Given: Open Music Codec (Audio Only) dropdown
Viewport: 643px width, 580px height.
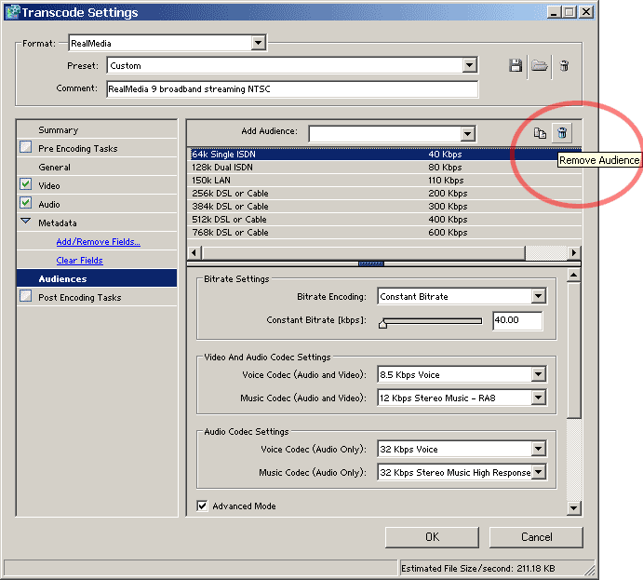Looking at the screenshot, I should point(538,472).
